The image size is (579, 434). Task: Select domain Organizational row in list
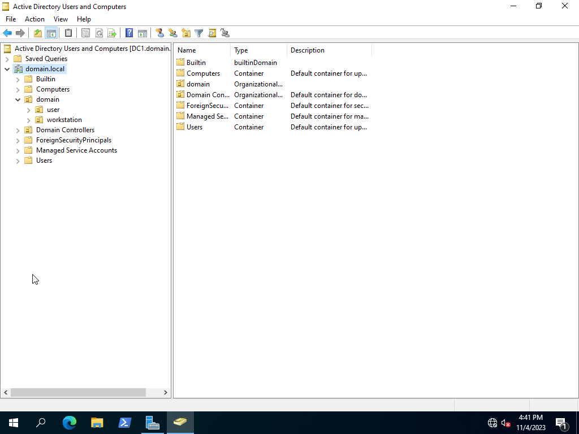(x=273, y=84)
